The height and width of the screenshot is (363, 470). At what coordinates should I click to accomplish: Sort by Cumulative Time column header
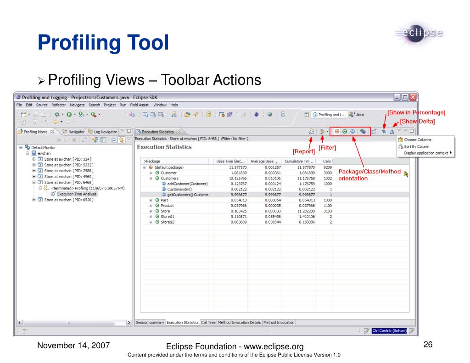click(x=298, y=161)
